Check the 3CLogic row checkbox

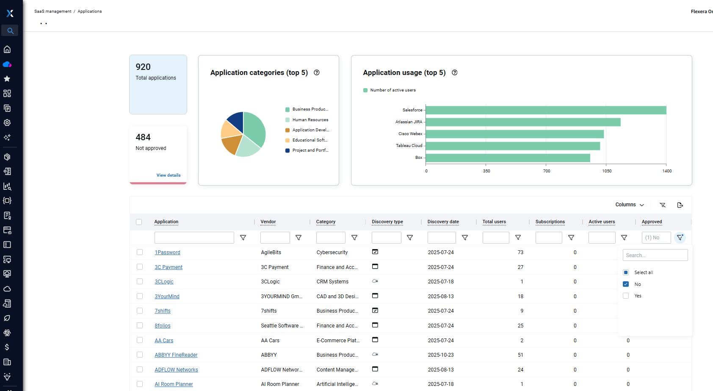140,281
